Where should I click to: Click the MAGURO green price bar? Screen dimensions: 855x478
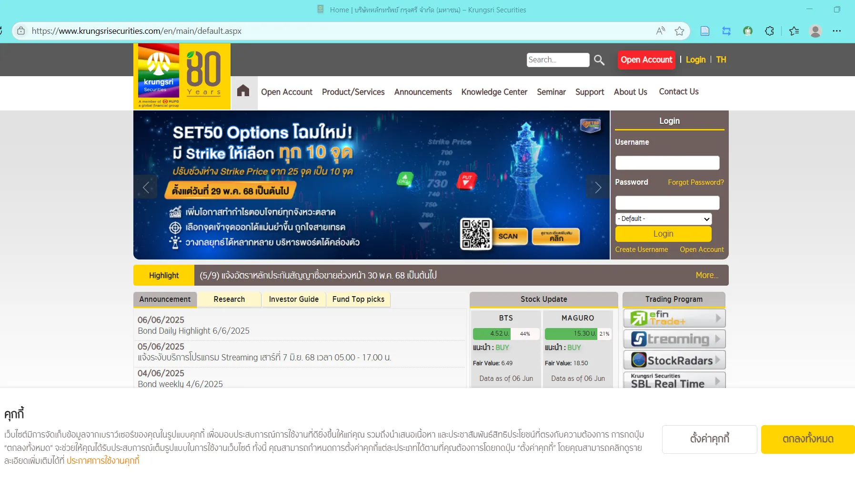[571, 334]
